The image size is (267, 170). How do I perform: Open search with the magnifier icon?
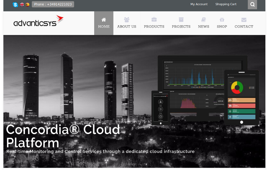click(252, 5)
